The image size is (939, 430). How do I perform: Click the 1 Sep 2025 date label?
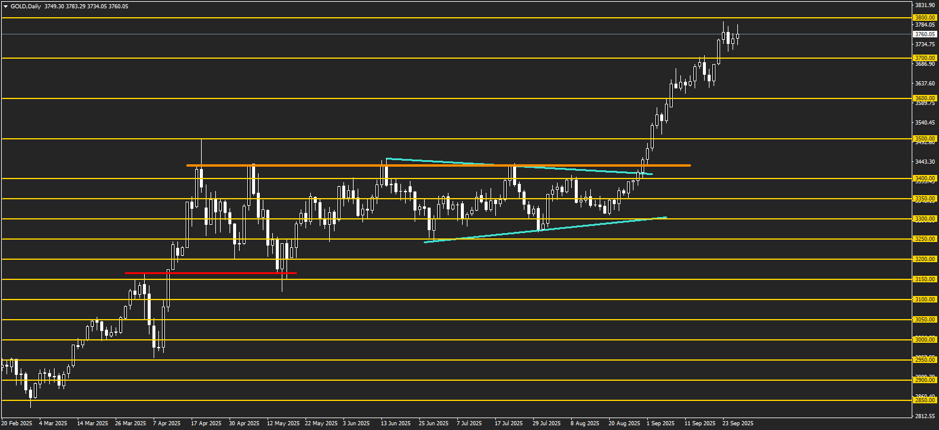tap(661, 423)
